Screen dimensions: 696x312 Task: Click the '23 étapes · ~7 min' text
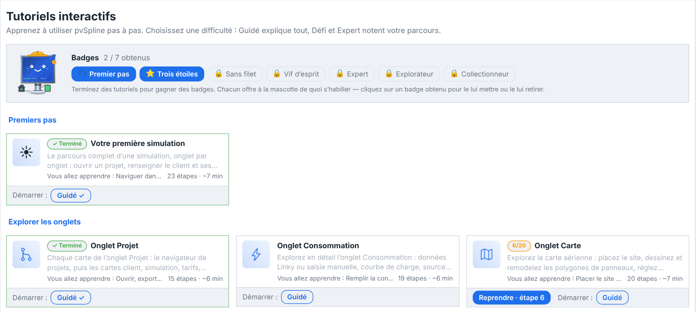click(195, 176)
